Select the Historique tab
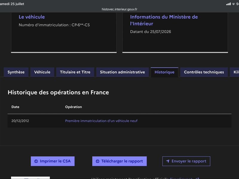The height and width of the screenshot is (179, 239). point(165,72)
